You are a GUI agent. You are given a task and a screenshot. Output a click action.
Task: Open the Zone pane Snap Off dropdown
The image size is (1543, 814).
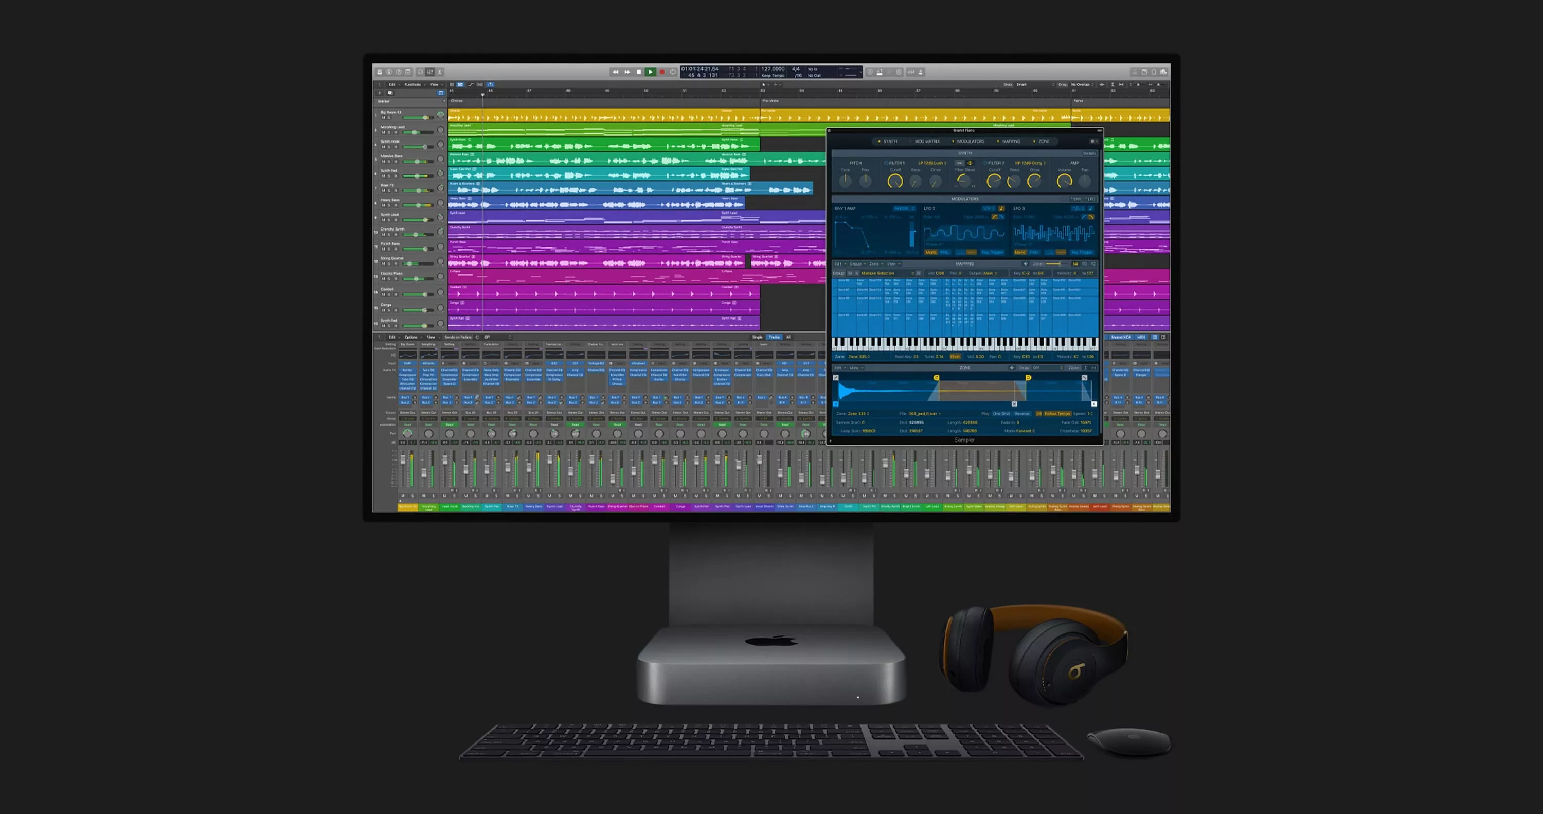point(1047,368)
